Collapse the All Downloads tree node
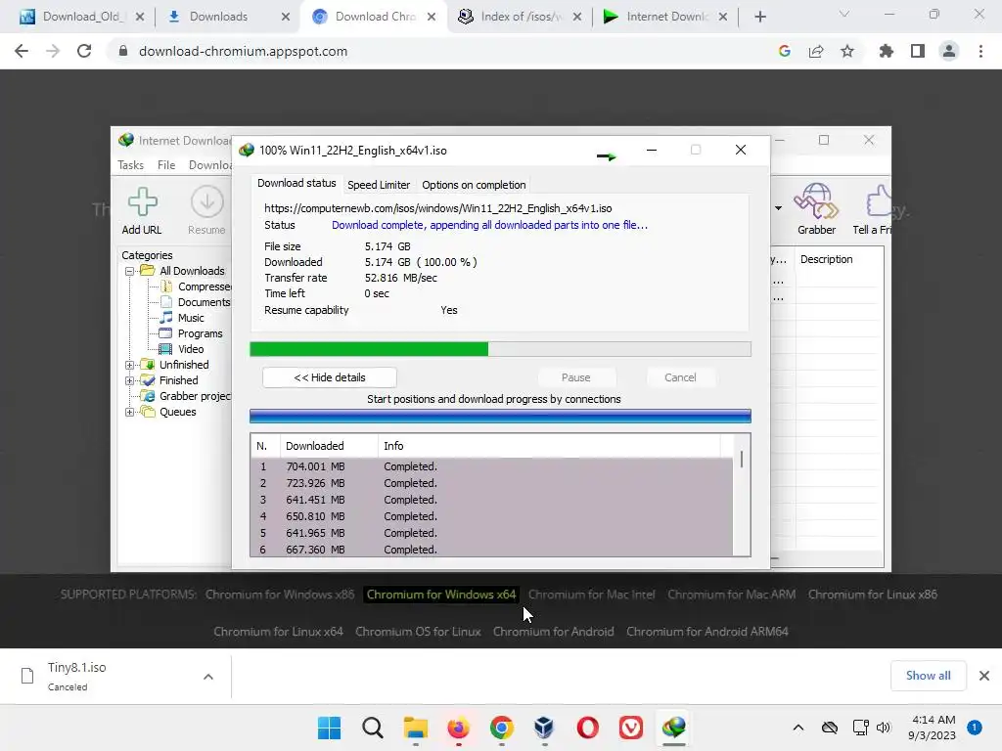The image size is (1002, 751). click(130, 271)
